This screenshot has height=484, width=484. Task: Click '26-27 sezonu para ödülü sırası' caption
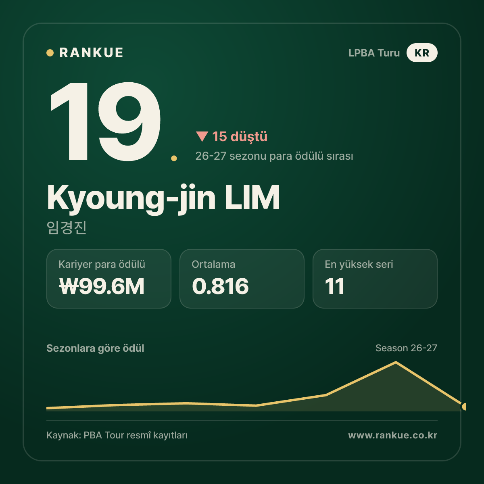pyautogui.click(x=274, y=156)
